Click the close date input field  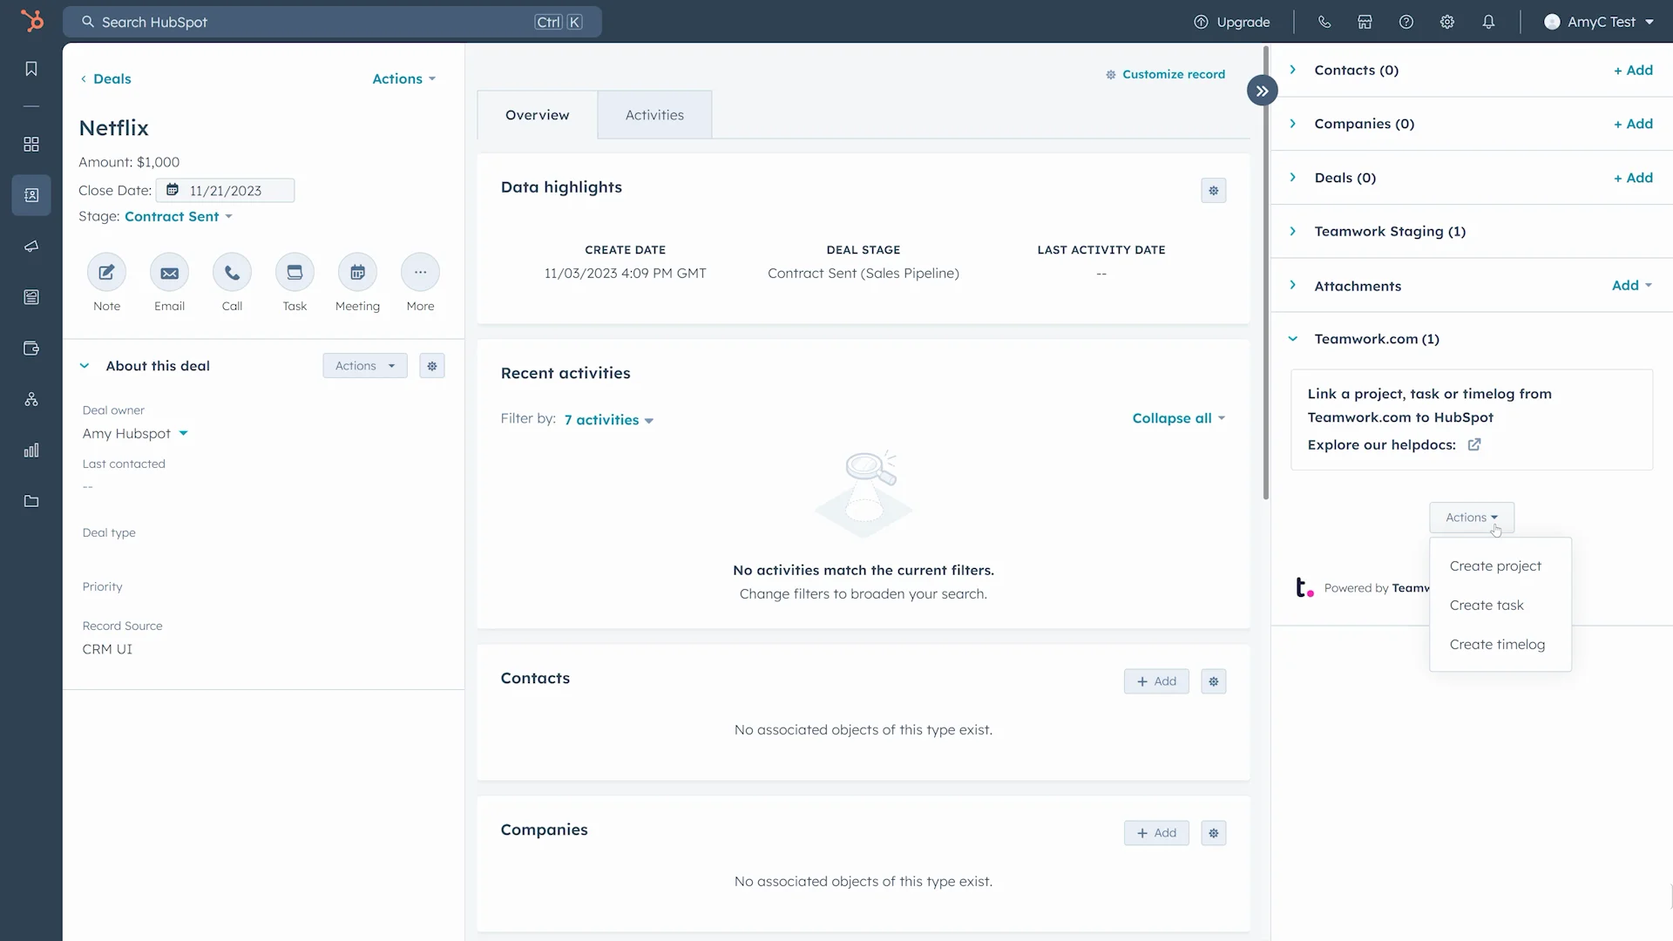(x=224, y=190)
